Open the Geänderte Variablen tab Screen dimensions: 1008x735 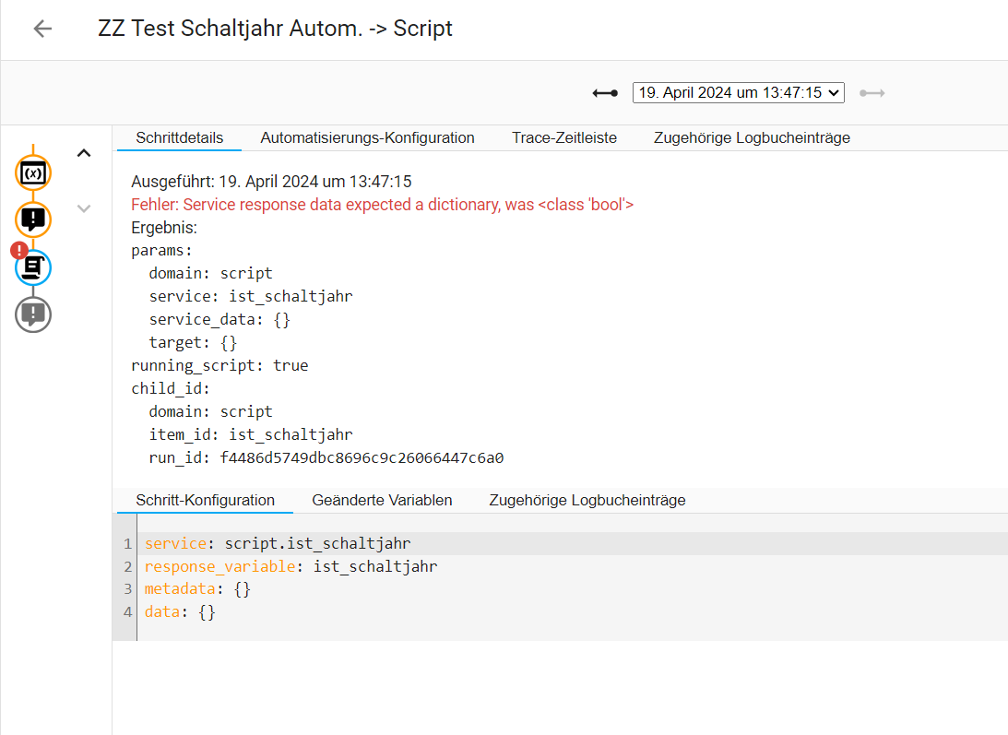pyautogui.click(x=382, y=500)
